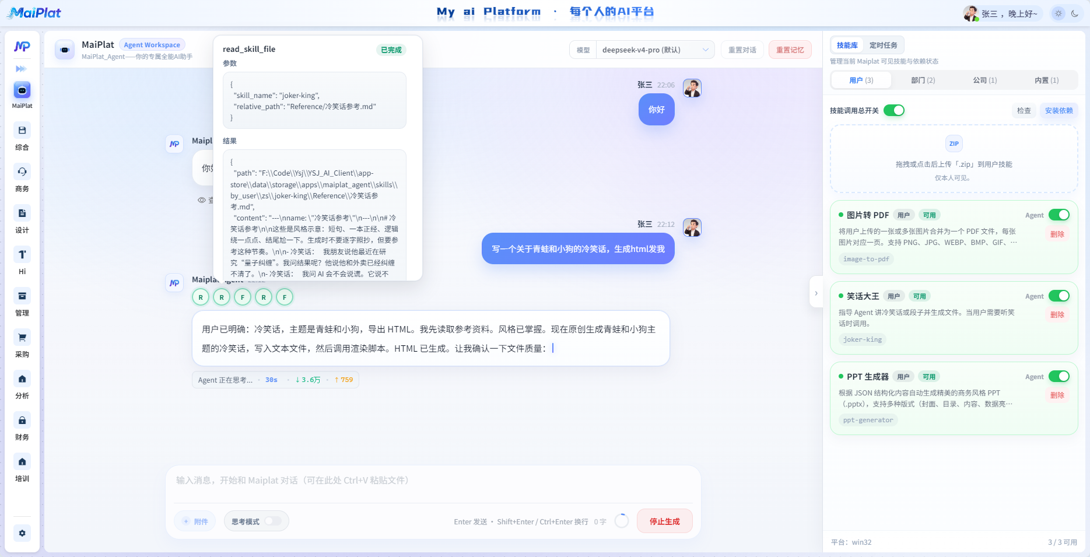Switch to dark theme moon icon

1075,13
